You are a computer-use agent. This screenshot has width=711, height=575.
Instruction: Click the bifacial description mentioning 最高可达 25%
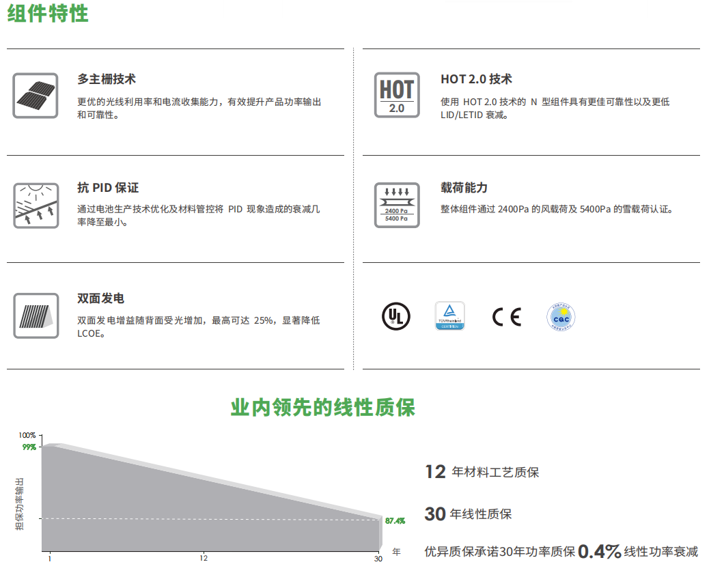tap(199, 326)
